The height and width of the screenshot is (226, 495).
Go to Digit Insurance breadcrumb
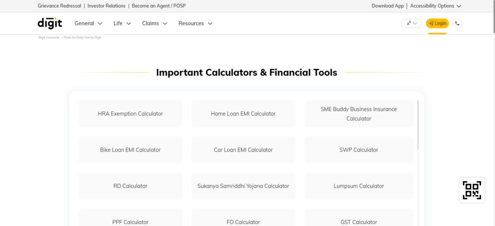(x=49, y=38)
